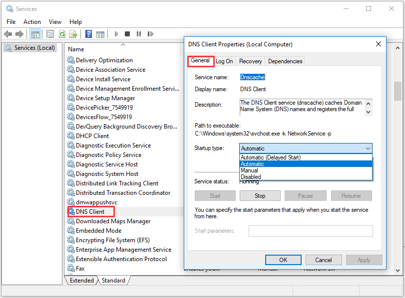Open Properties from the toolbar icon

coord(50,34)
